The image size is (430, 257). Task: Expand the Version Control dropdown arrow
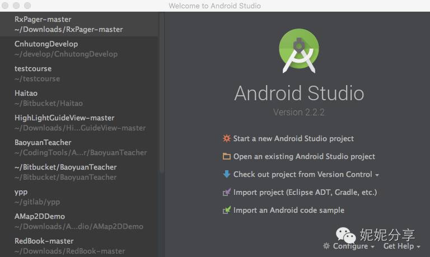click(377, 175)
